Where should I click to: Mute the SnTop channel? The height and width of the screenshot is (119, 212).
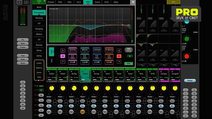tap(71, 101)
